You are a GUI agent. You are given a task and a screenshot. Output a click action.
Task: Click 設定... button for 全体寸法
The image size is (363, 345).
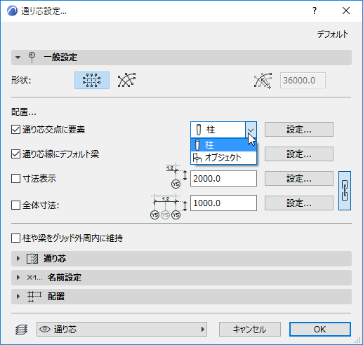click(x=299, y=203)
